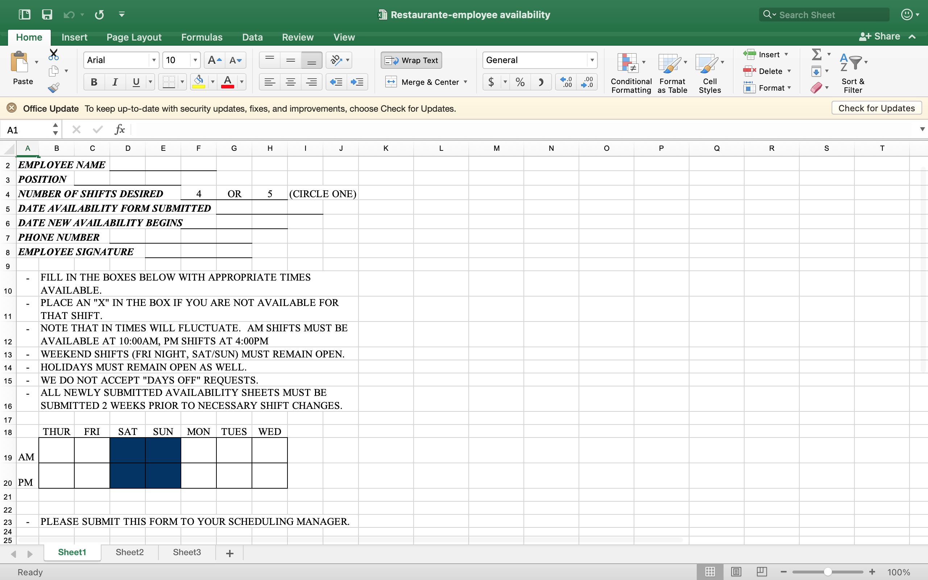This screenshot has width=928, height=580.
Task: Expand the General number format dropdown
Action: point(592,60)
